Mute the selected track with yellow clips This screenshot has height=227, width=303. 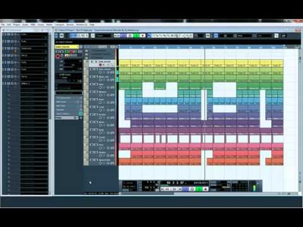point(92,62)
